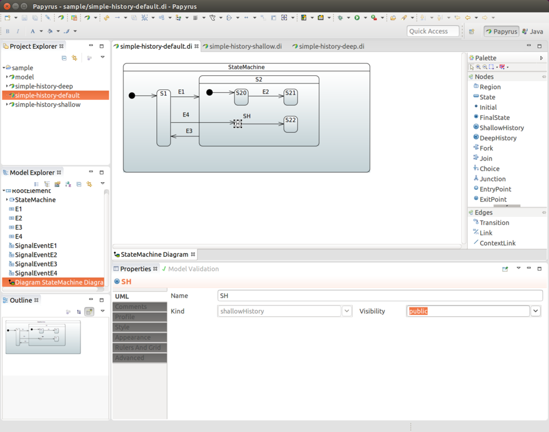The height and width of the screenshot is (432, 549).
Task: Select the S1 state in diagram
Action: pos(163,118)
